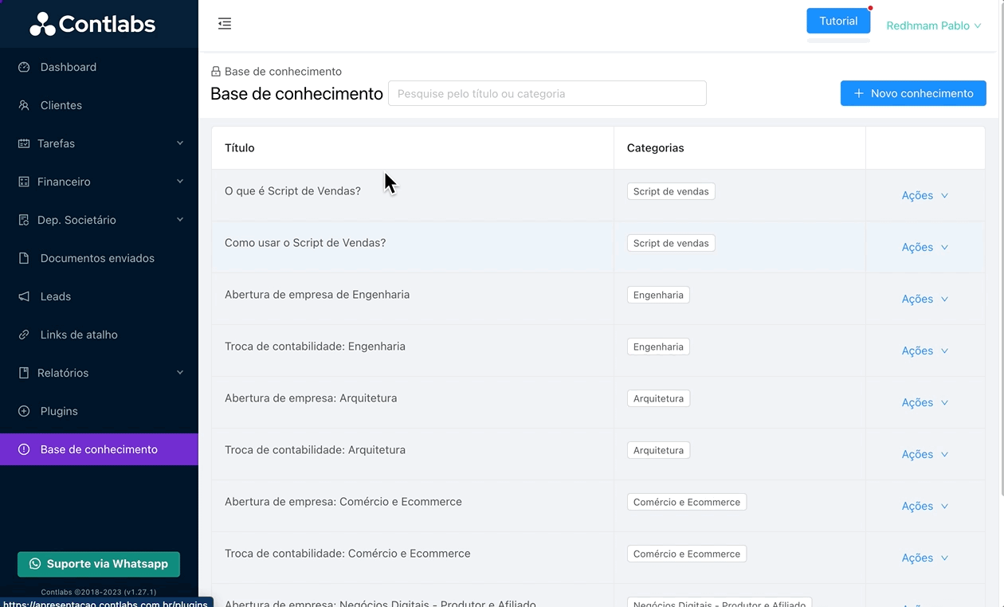Focus the title or category search field
The height and width of the screenshot is (607, 1004).
(547, 94)
